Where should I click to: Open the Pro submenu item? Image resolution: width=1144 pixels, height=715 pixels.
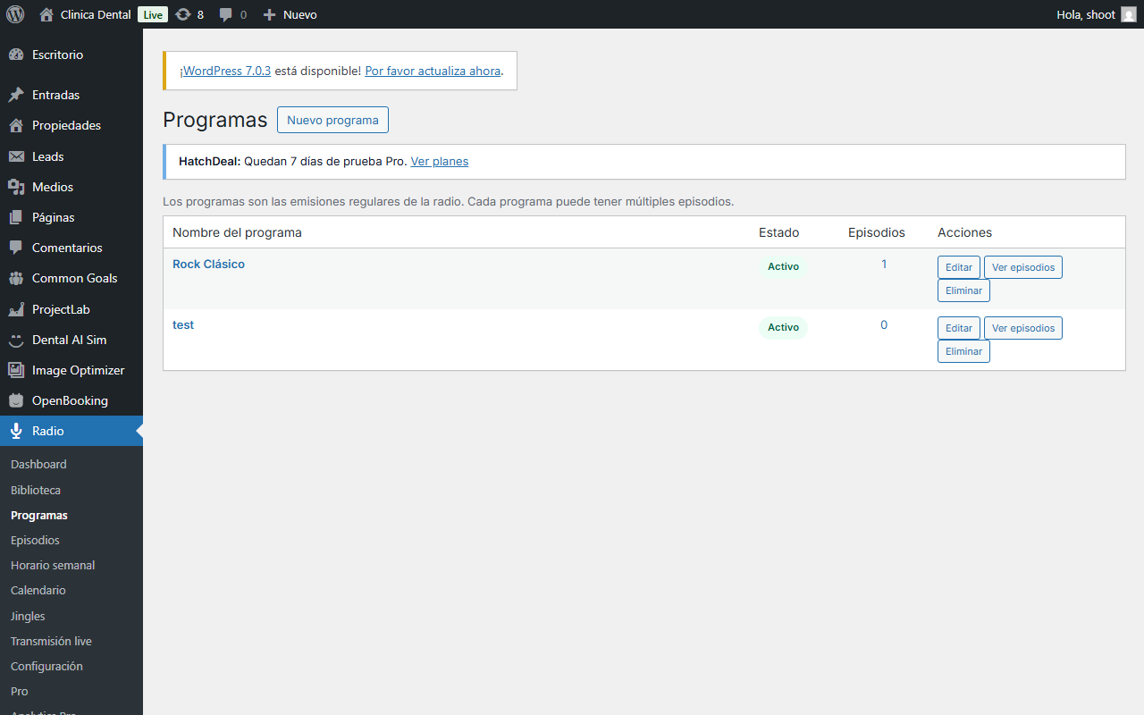coord(20,692)
